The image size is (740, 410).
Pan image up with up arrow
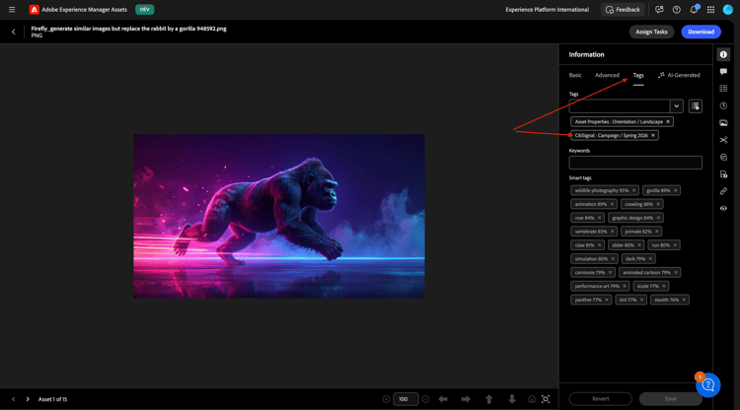point(489,399)
